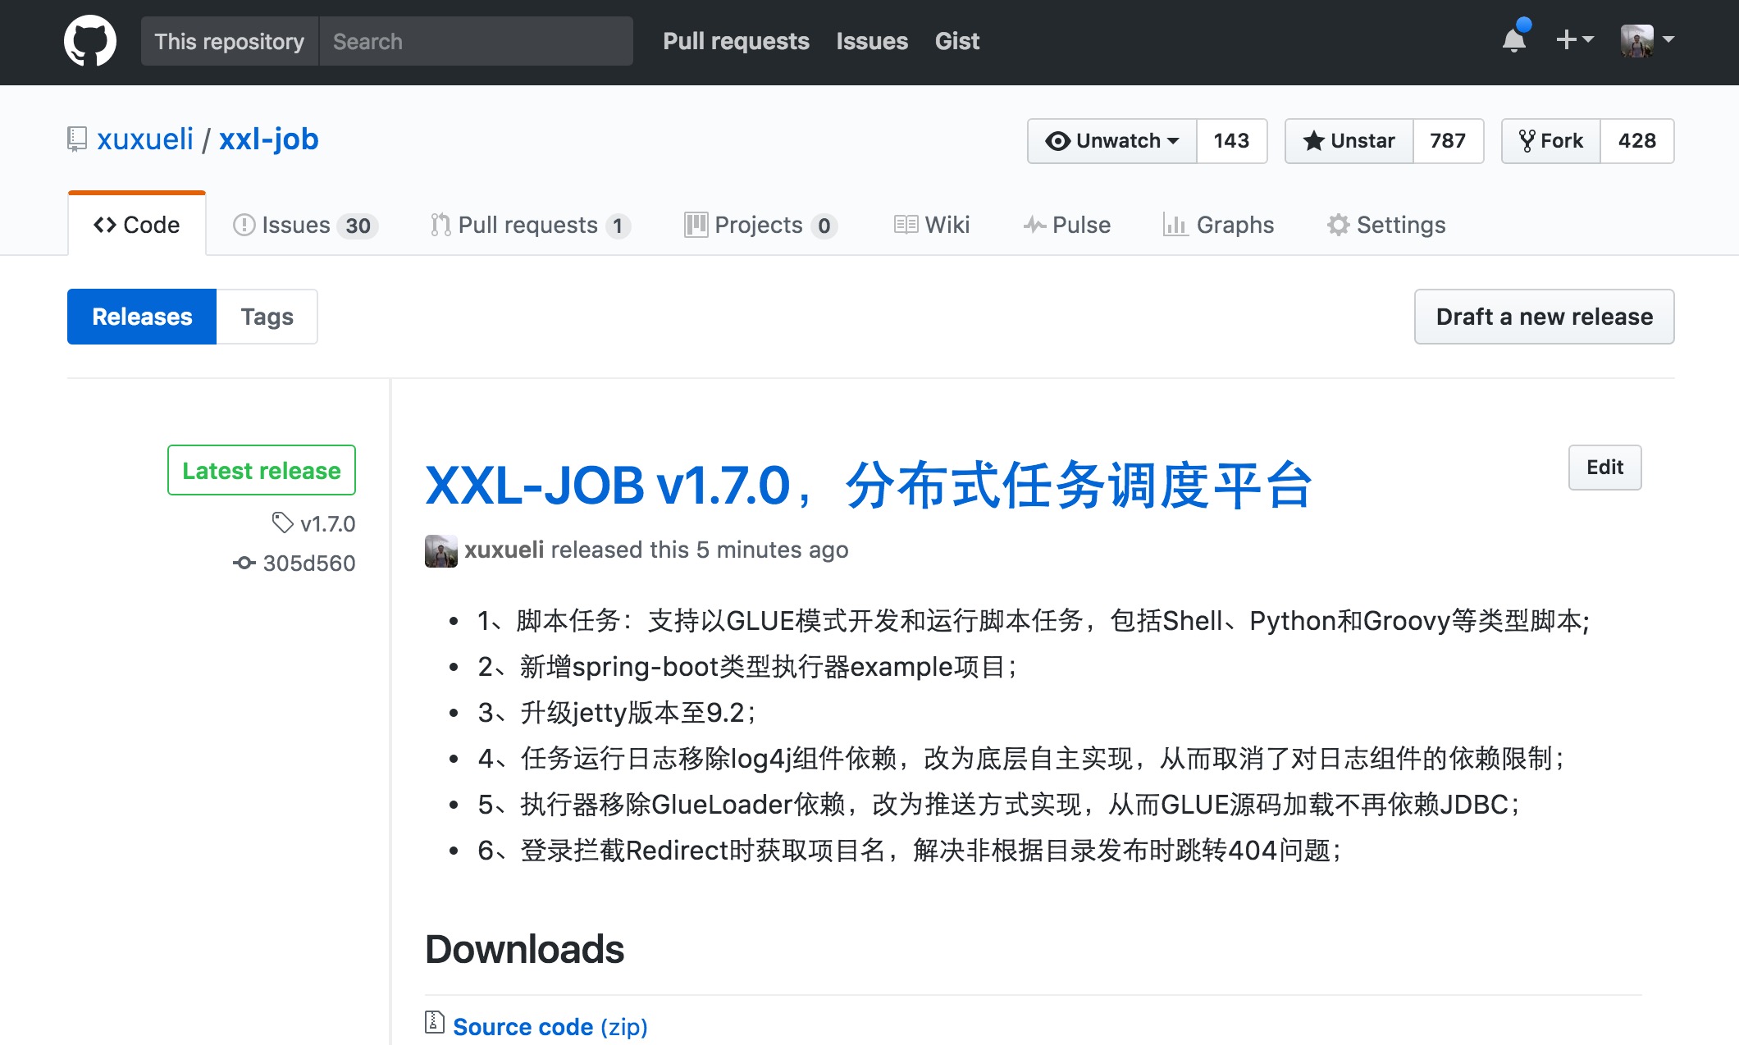Click xuxueli's avatar beside the release note

click(x=441, y=550)
